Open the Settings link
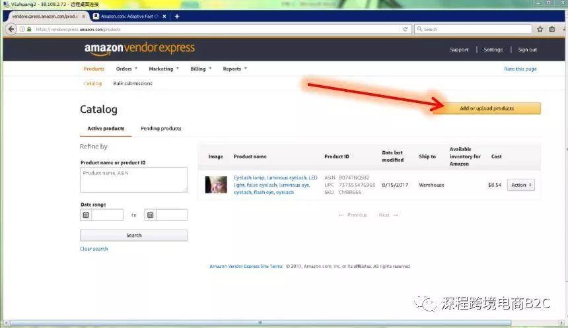The height and width of the screenshot is (328, 568). pyautogui.click(x=493, y=49)
